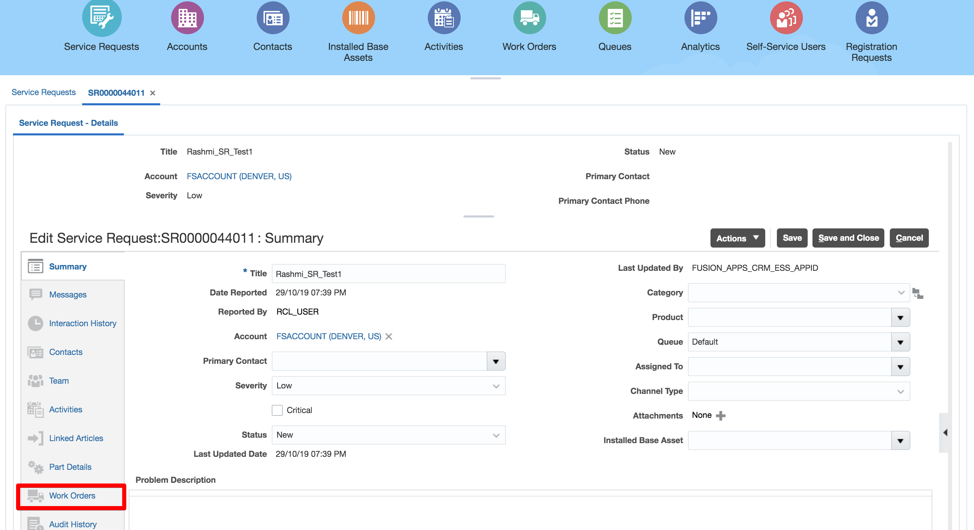Expand the Actions menu button
Viewport: 974px width, 530px height.
click(x=737, y=238)
